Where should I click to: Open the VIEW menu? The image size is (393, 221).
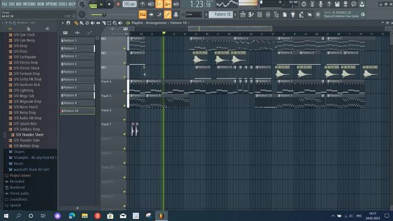(41, 4)
